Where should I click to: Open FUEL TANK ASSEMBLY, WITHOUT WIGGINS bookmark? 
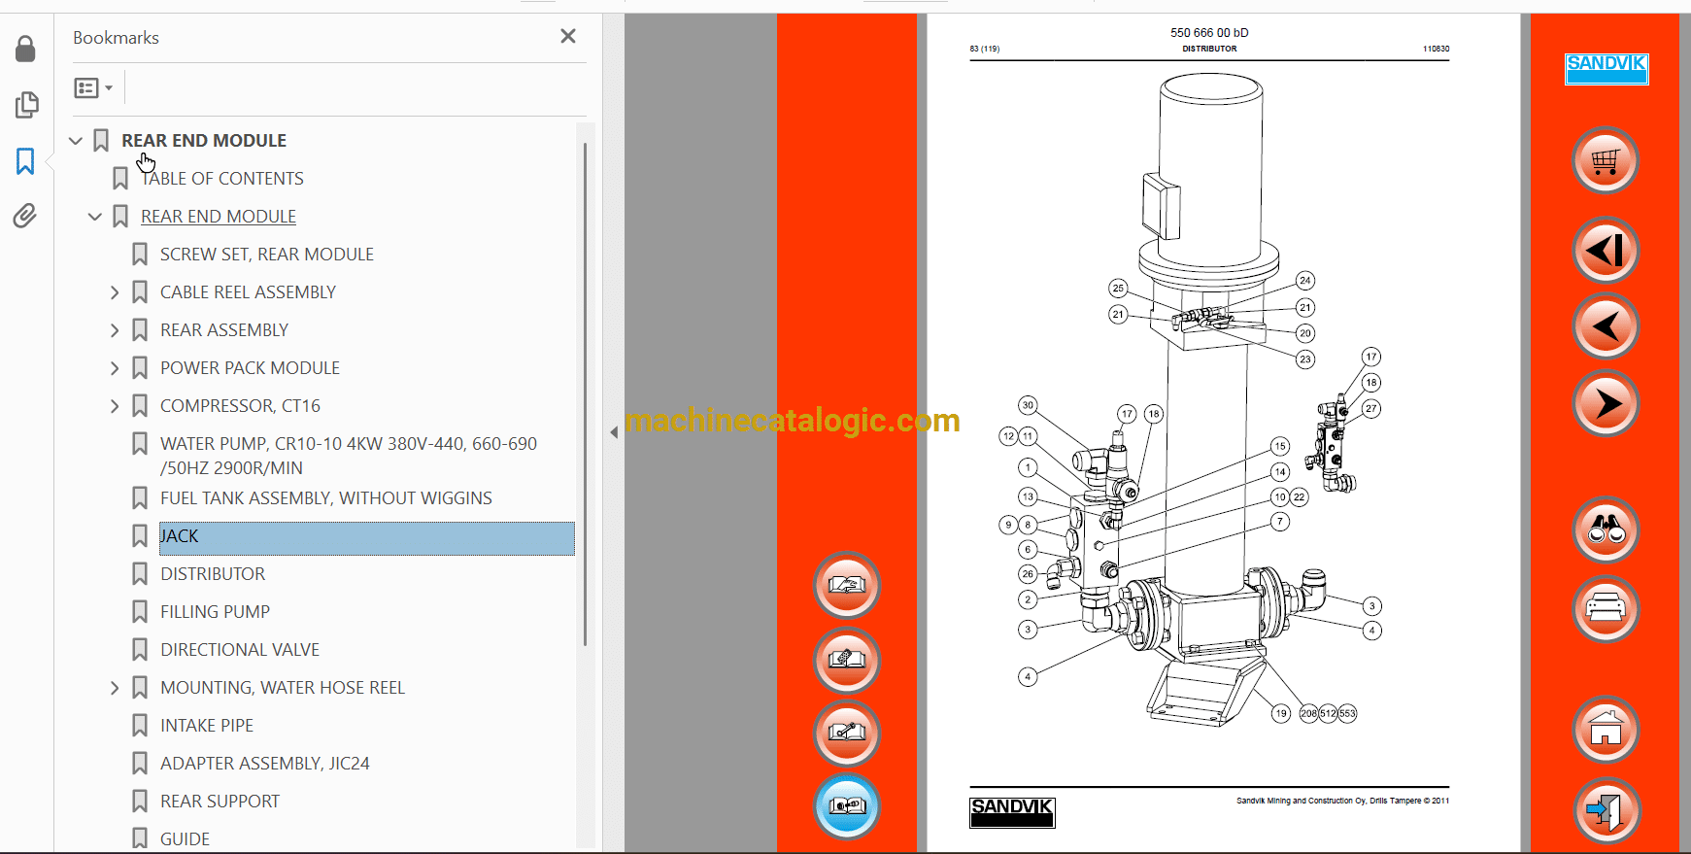pos(326,498)
